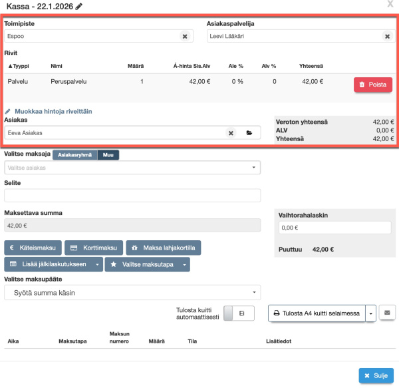Open the customer folder icon beside Asiakas
This screenshot has width=399, height=388.
(x=249, y=133)
